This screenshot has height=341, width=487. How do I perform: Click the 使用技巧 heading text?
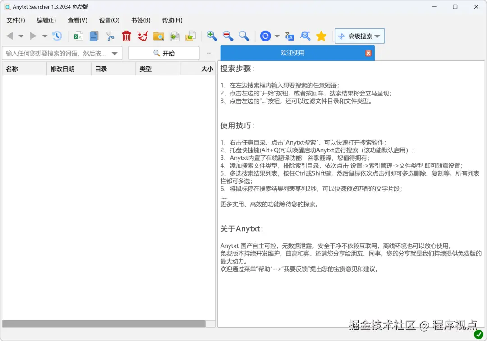[x=237, y=125]
